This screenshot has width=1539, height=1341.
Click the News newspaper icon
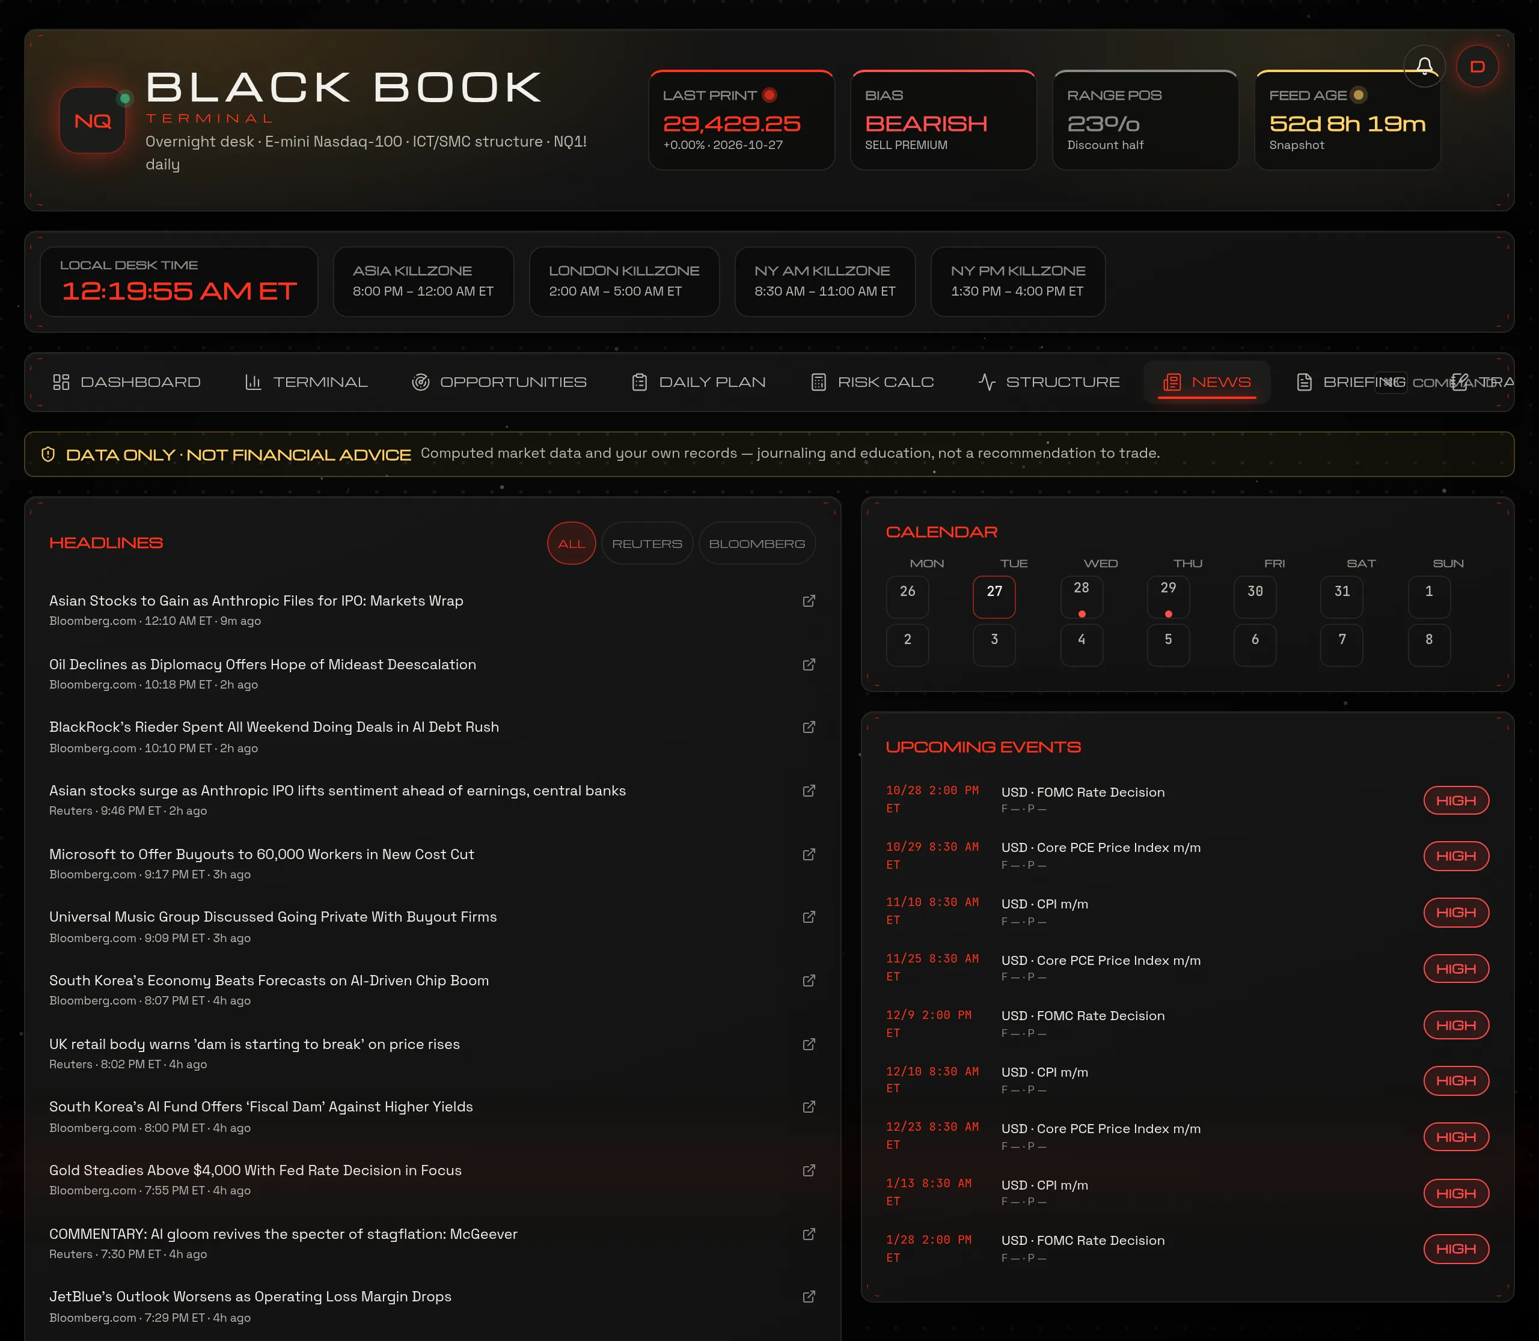[1172, 382]
